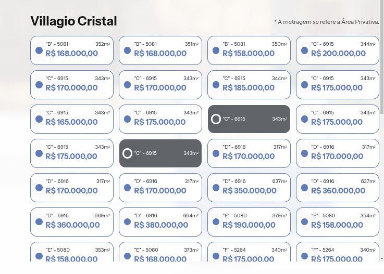
Task: Choose radio circle of 669m² lot D
Action: (x=39, y=222)
